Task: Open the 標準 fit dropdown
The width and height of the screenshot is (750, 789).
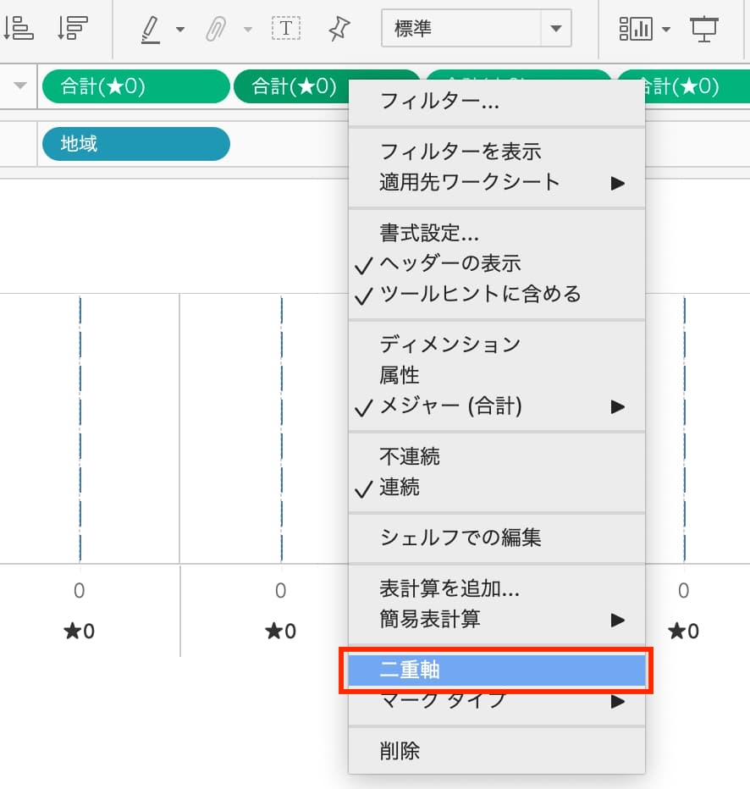Action: coord(555,28)
